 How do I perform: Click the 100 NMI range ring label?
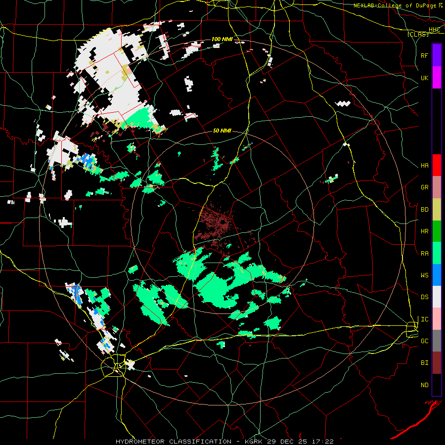(x=222, y=39)
